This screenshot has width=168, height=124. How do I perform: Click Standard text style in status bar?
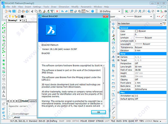coord(33,121)
